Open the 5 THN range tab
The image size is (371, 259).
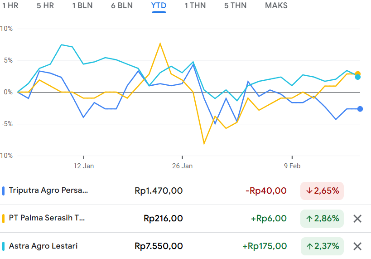point(235,6)
